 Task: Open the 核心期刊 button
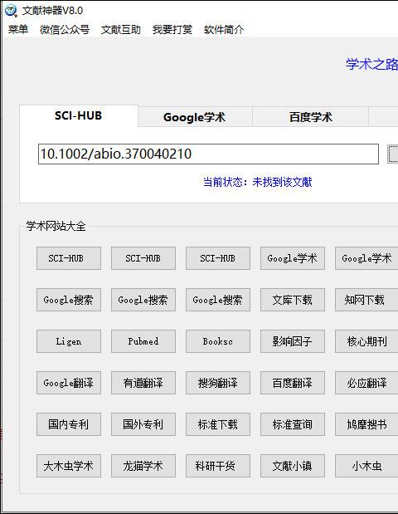pyautogui.click(x=366, y=341)
